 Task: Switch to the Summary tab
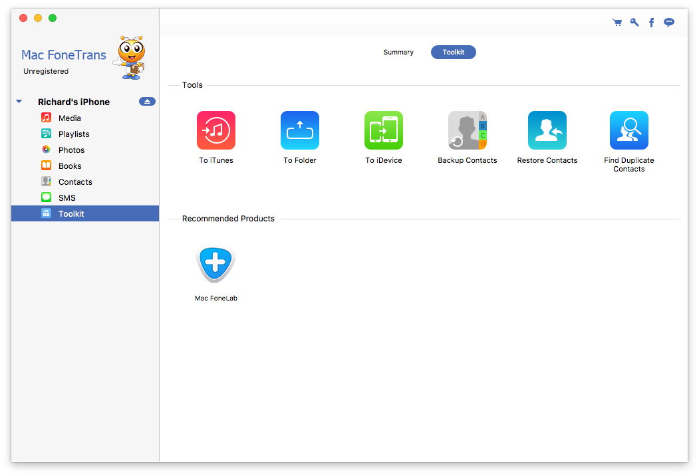[398, 52]
